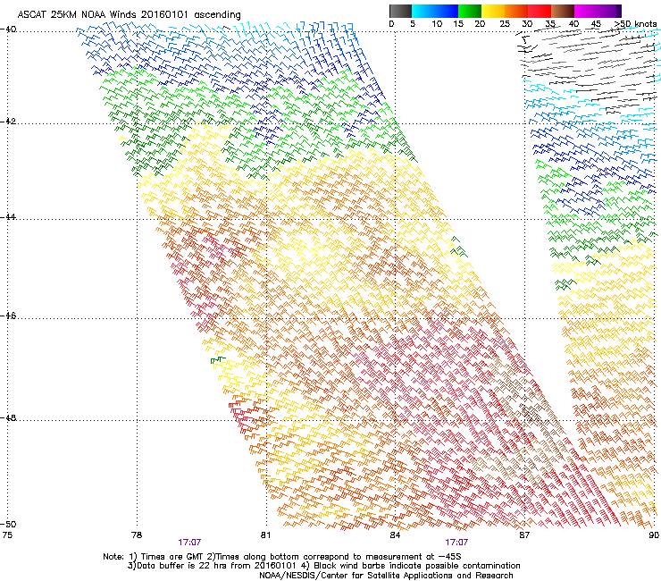
Task: Click the green 15-20 knots legend swatch
Action: coord(470,11)
